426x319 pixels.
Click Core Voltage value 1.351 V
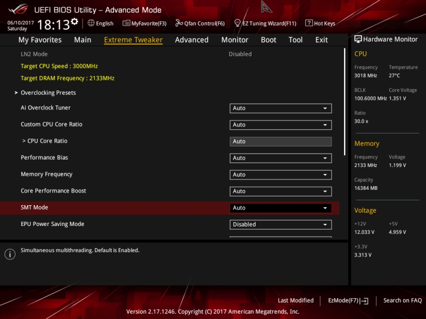coord(397,98)
